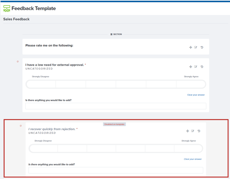Click move icon on 'Please rate me' block
Screen dimensions: 230x179
pyautogui.click(x=191, y=48)
